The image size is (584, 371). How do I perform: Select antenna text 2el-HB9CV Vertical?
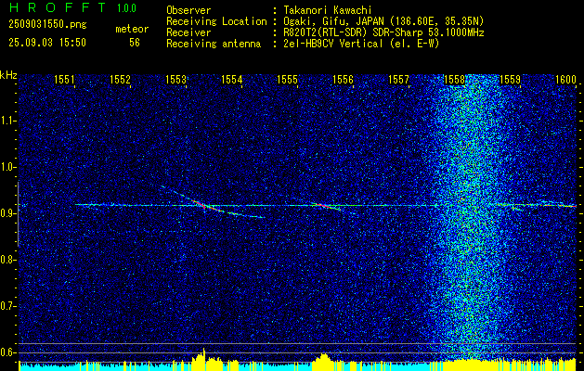click(x=332, y=44)
